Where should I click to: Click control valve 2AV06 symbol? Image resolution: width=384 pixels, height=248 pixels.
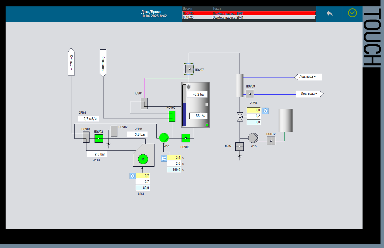240,117
